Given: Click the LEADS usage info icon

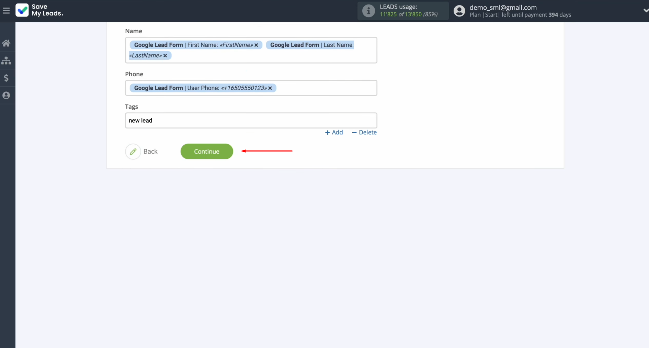Looking at the screenshot, I should click(368, 11).
